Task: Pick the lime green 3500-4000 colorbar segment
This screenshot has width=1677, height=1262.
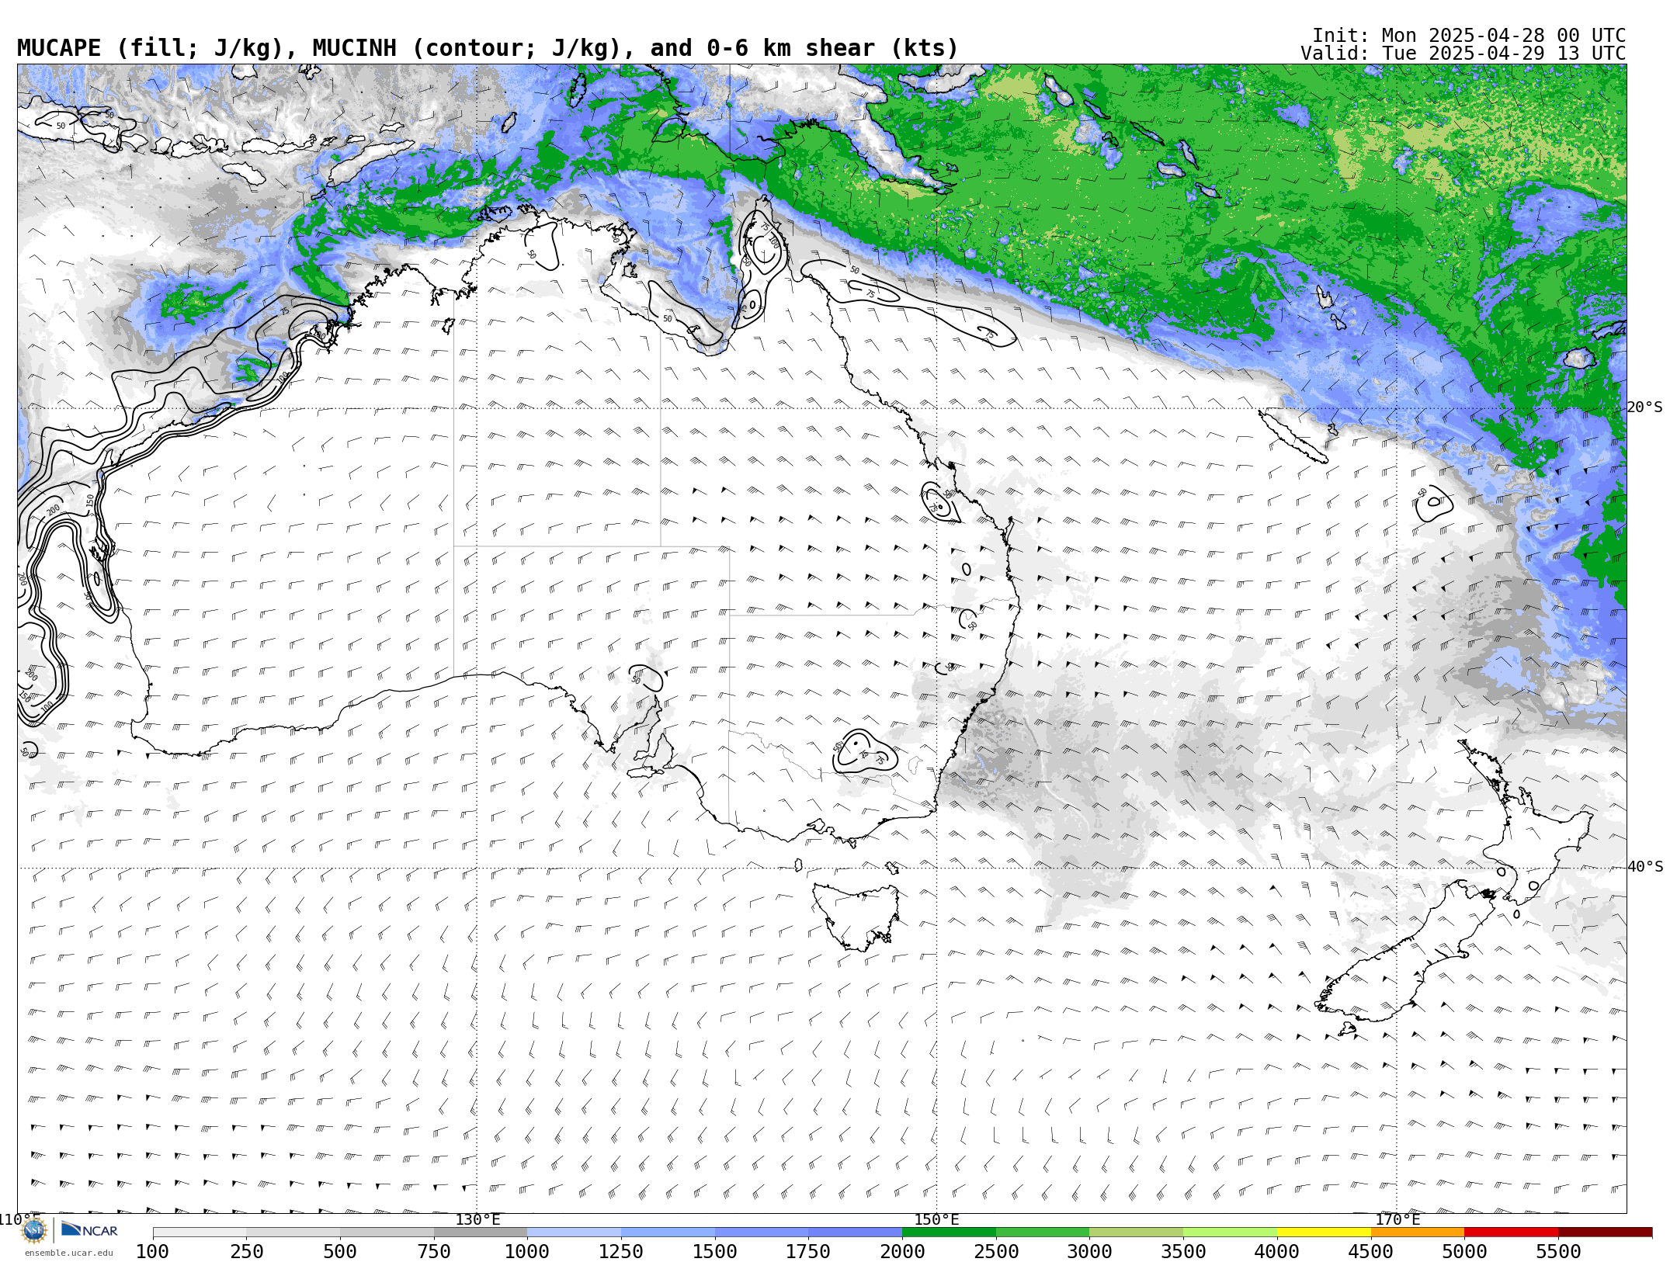Action: pos(1231,1233)
